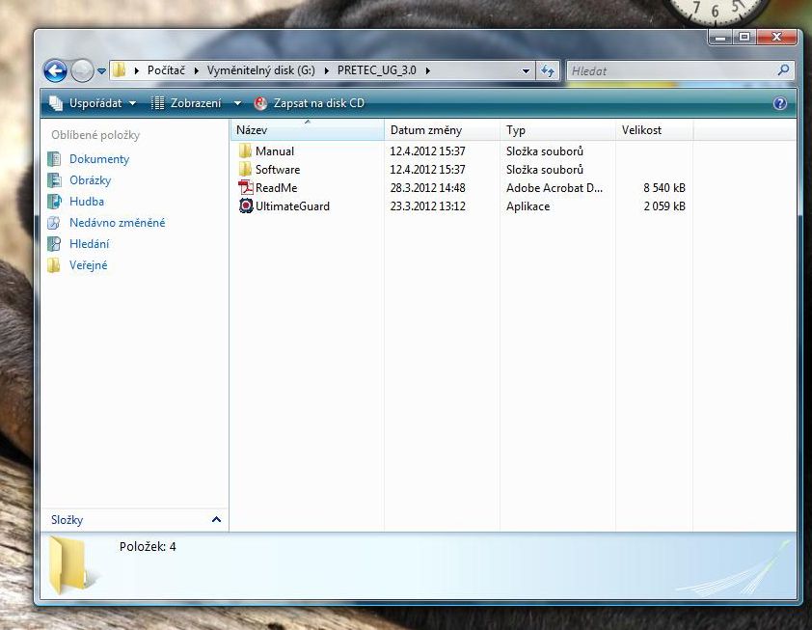Click the Obrázky sidebar icon
The height and width of the screenshot is (630, 812).
tap(54, 180)
